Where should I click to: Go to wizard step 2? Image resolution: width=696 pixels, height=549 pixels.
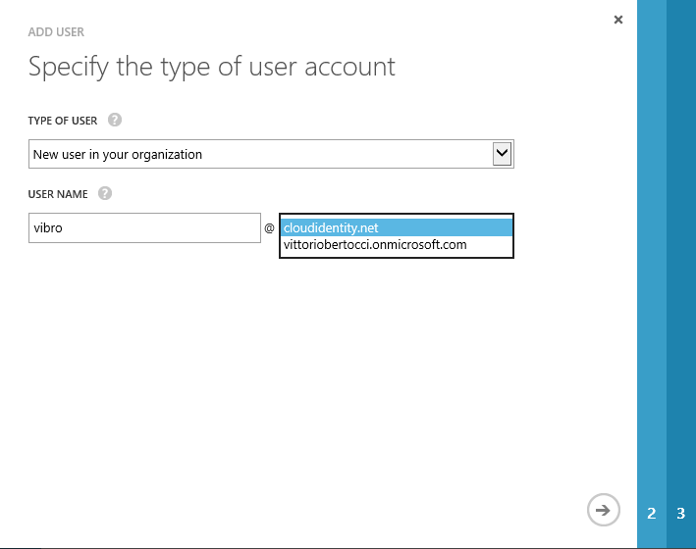tap(652, 513)
